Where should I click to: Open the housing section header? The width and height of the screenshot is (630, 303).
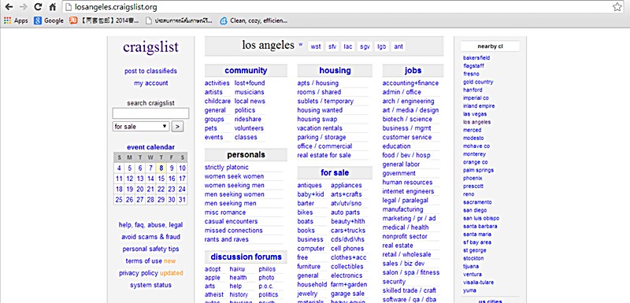click(335, 71)
